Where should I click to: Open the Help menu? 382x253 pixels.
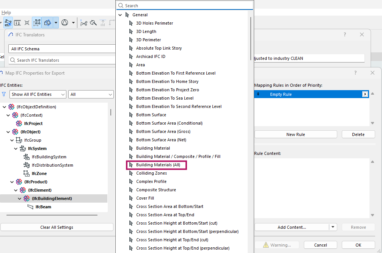6,12
